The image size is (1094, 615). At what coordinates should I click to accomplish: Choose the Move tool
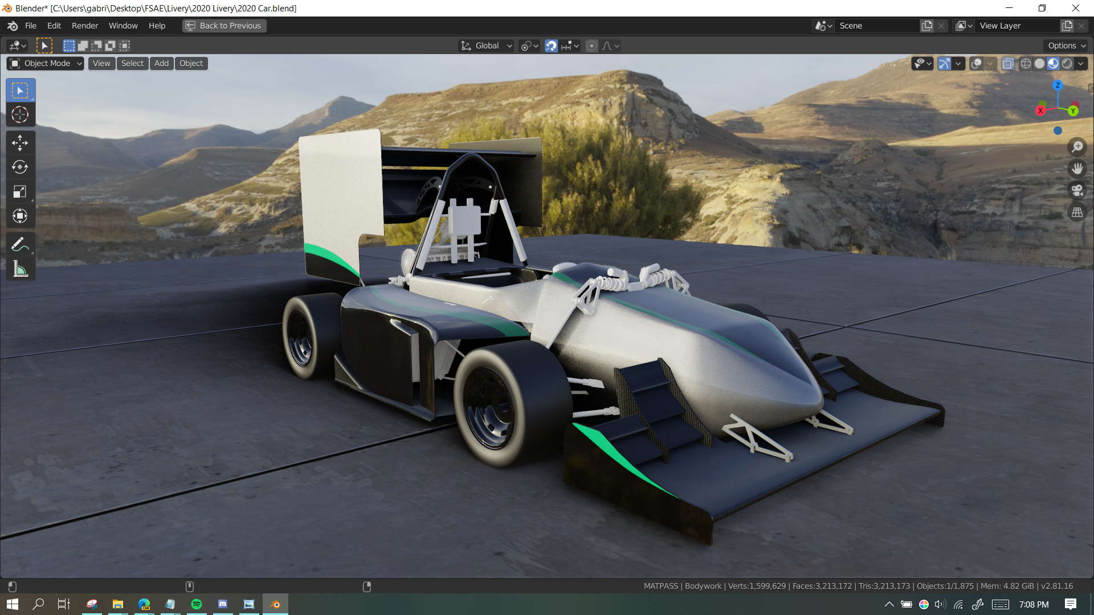21,143
